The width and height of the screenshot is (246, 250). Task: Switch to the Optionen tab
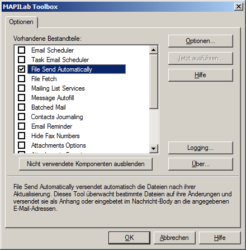[x=21, y=22]
